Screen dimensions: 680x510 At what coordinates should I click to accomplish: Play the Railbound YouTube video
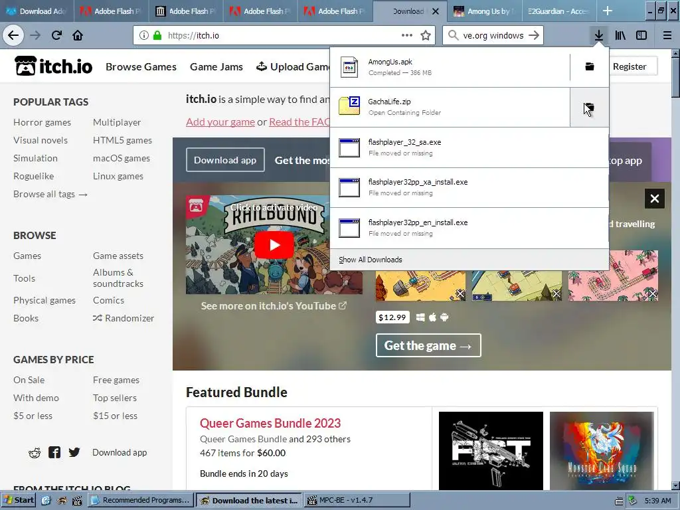click(x=274, y=245)
